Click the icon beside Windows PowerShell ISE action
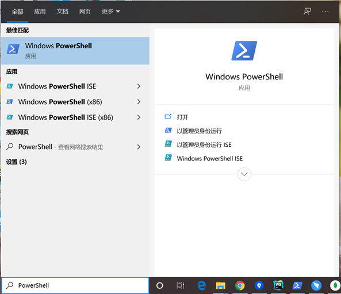 [168, 158]
